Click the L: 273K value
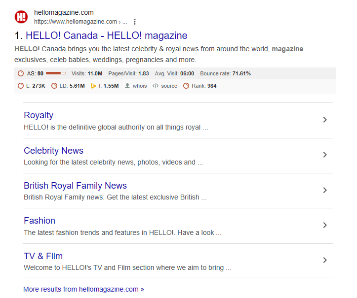357x298 pixels. pos(36,86)
